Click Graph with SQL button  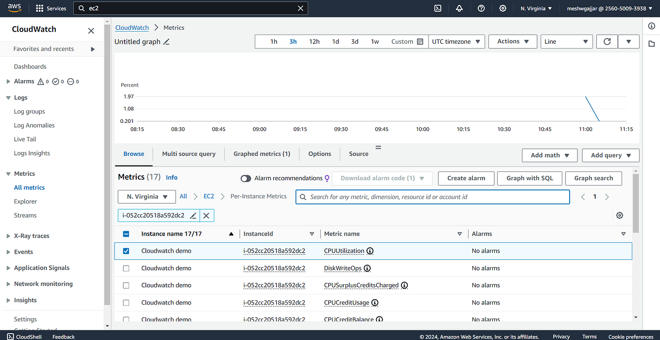tap(530, 178)
